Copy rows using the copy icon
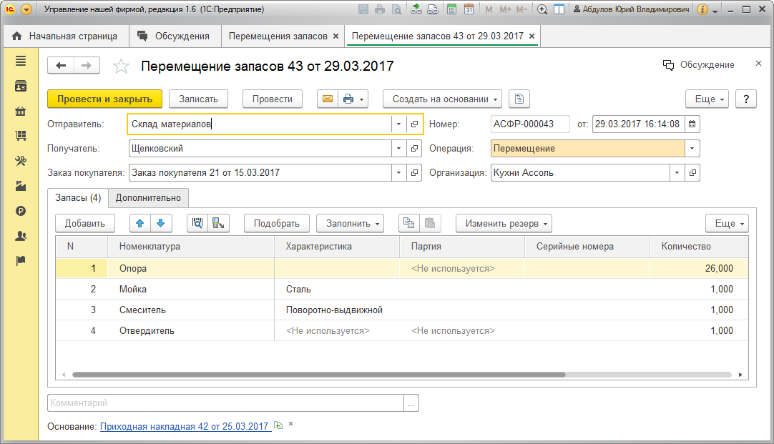Image resolution: width=774 pixels, height=444 pixels. [408, 223]
